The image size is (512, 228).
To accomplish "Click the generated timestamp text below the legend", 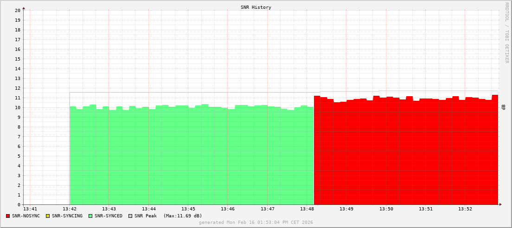I will (256, 222).
